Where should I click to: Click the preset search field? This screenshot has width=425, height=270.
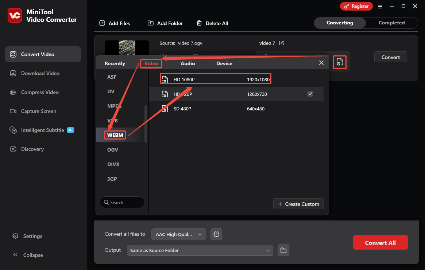122,202
